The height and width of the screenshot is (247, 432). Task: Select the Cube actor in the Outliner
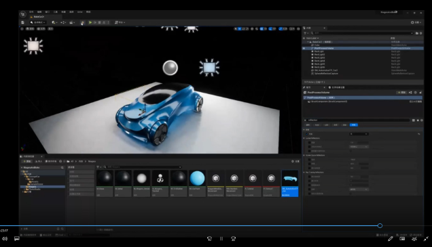(x=317, y=45)
